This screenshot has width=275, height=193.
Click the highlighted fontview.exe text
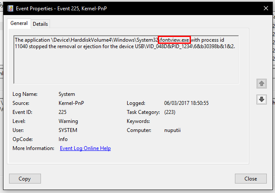click(174, 40)
